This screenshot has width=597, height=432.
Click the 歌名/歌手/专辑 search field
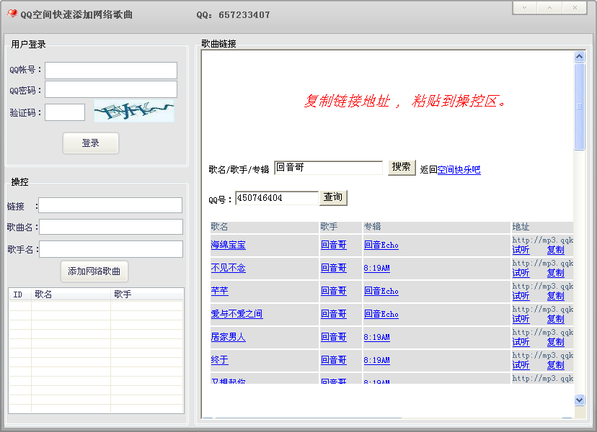(328, 168)
